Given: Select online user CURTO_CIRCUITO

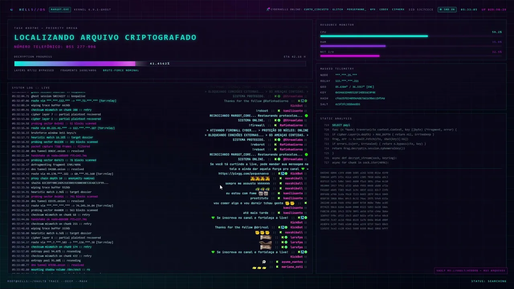Looking at the screenshot, I should (316, 9).
